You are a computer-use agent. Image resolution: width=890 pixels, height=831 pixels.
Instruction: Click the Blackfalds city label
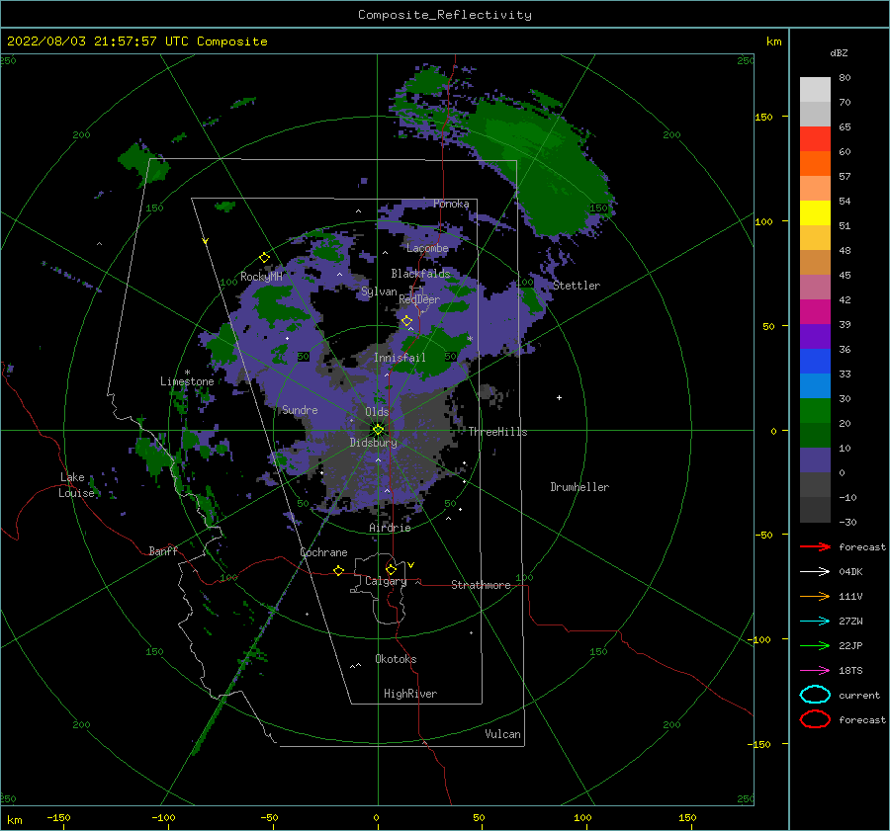tap(420, 274)
